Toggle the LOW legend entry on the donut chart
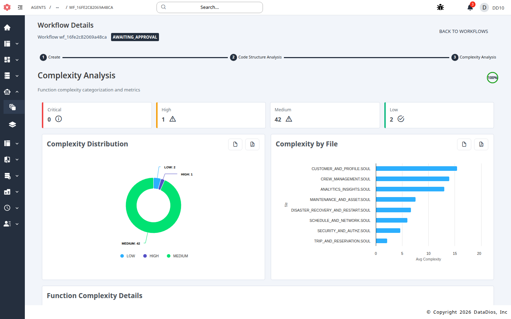 pyautogui.click(x=127, y=256)
